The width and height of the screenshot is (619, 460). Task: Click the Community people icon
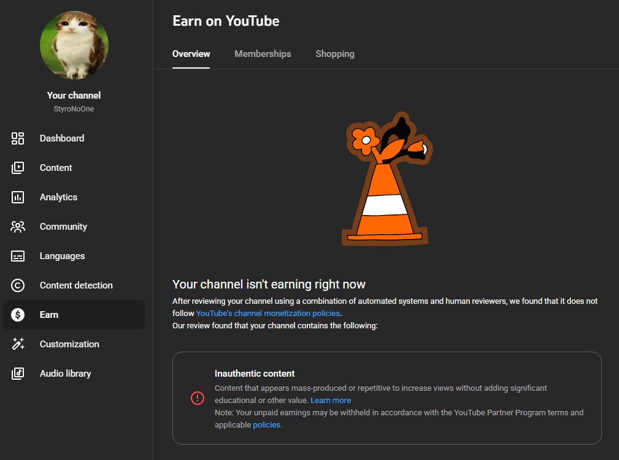click(x=18, y=227)
